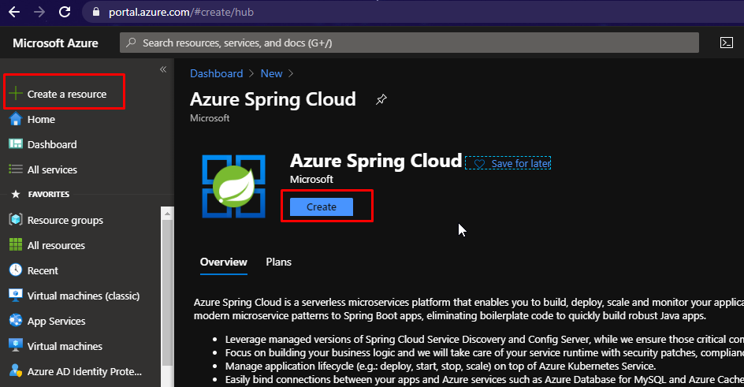Select the Overview tab
744x387 pixels.
[223, 262]
